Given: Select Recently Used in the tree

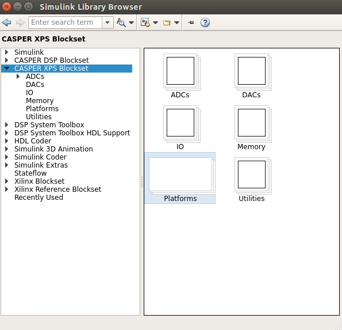Looking at the screenshot, I should (39, 198).
